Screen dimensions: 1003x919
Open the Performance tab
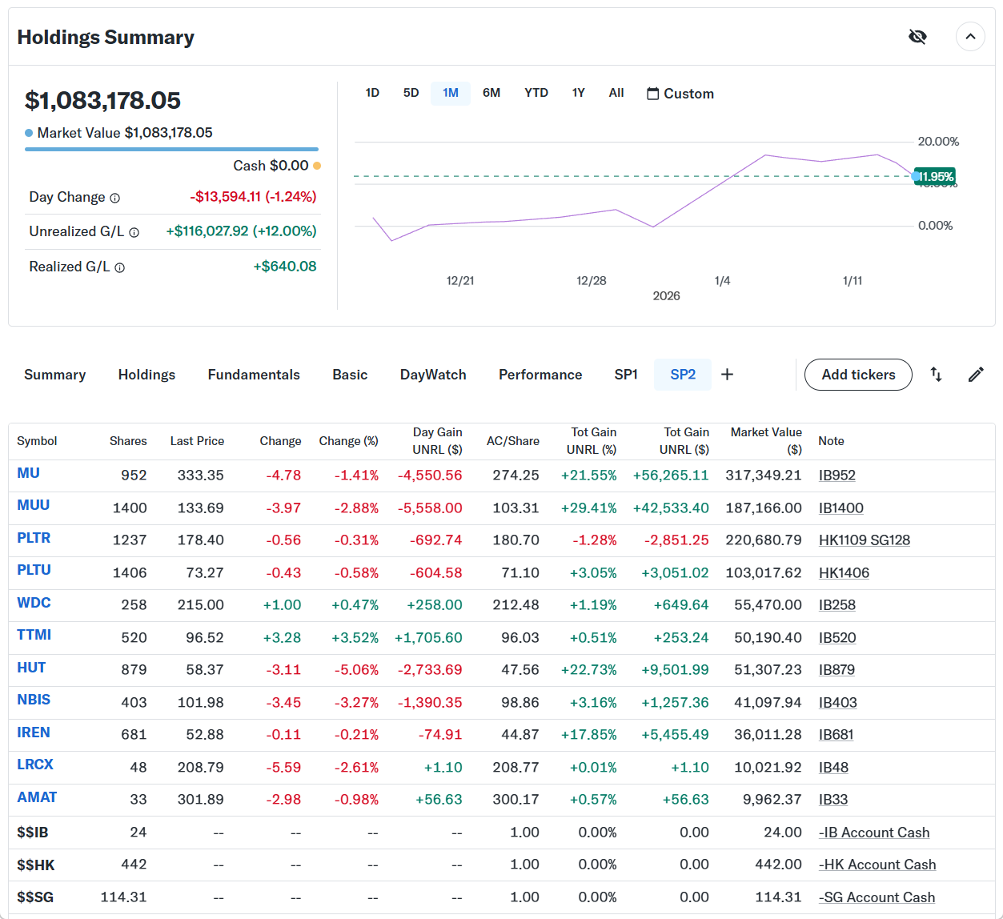pos(540,375)
